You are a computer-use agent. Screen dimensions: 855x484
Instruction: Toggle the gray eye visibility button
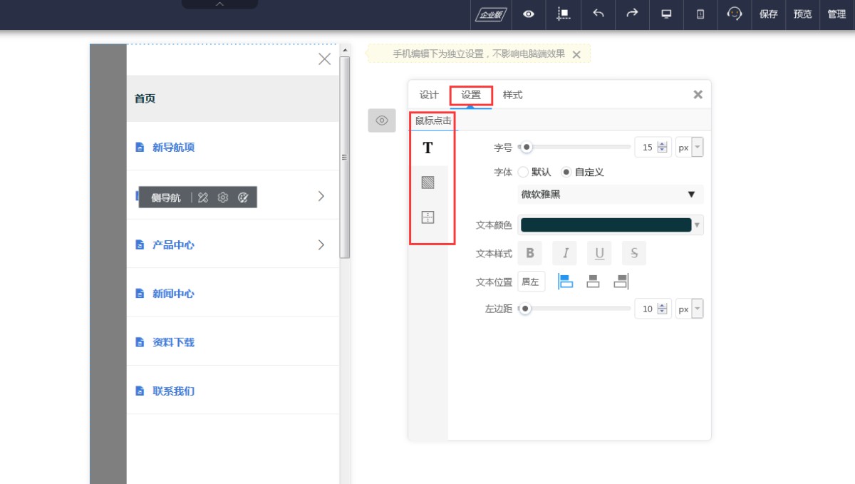click(x=381, y=120)
